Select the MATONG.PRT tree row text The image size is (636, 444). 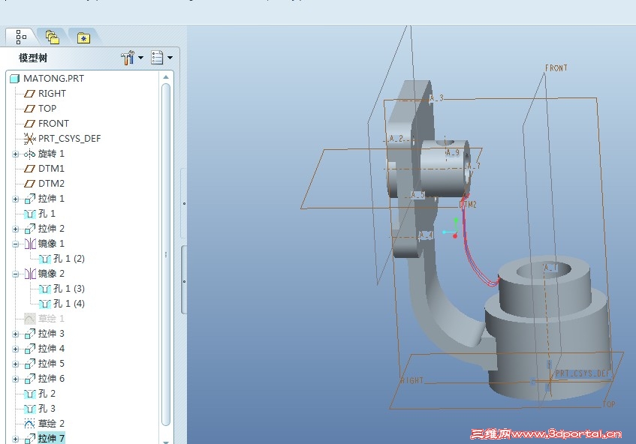coord(53,79)
